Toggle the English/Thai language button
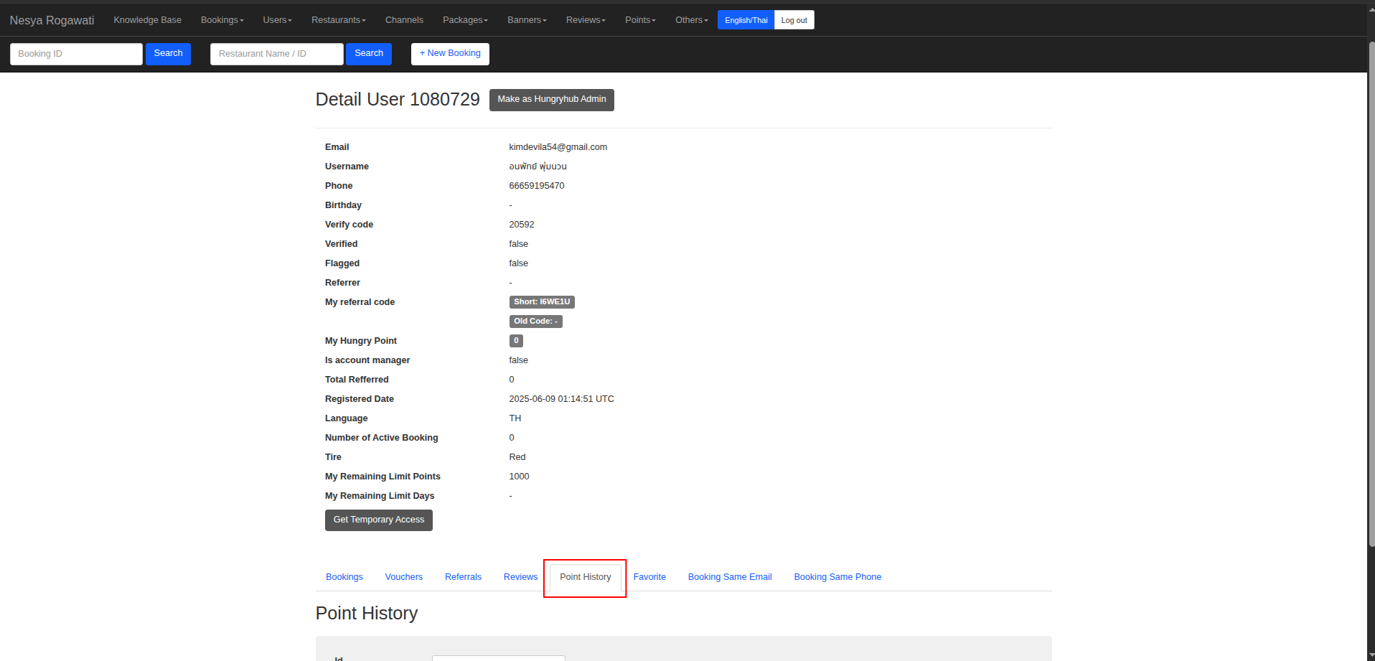The width and height of the screenshot is (1375, 661). (746, 20)
